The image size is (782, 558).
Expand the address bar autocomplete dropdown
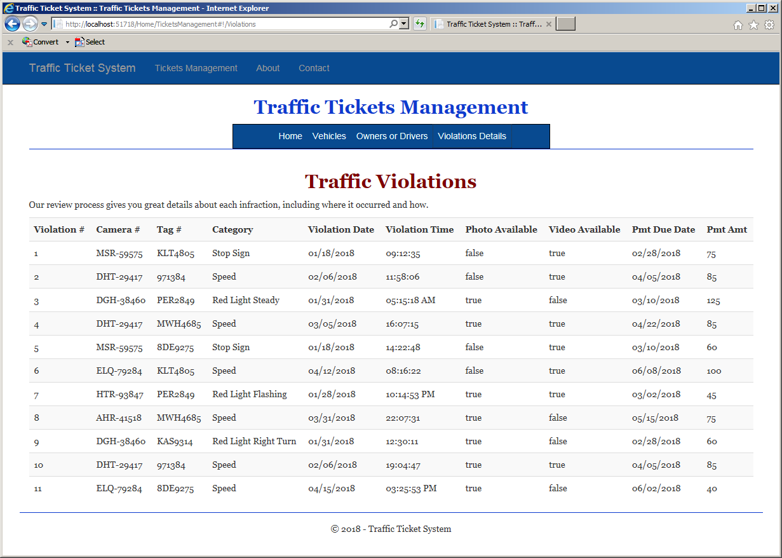coord(404,24)
